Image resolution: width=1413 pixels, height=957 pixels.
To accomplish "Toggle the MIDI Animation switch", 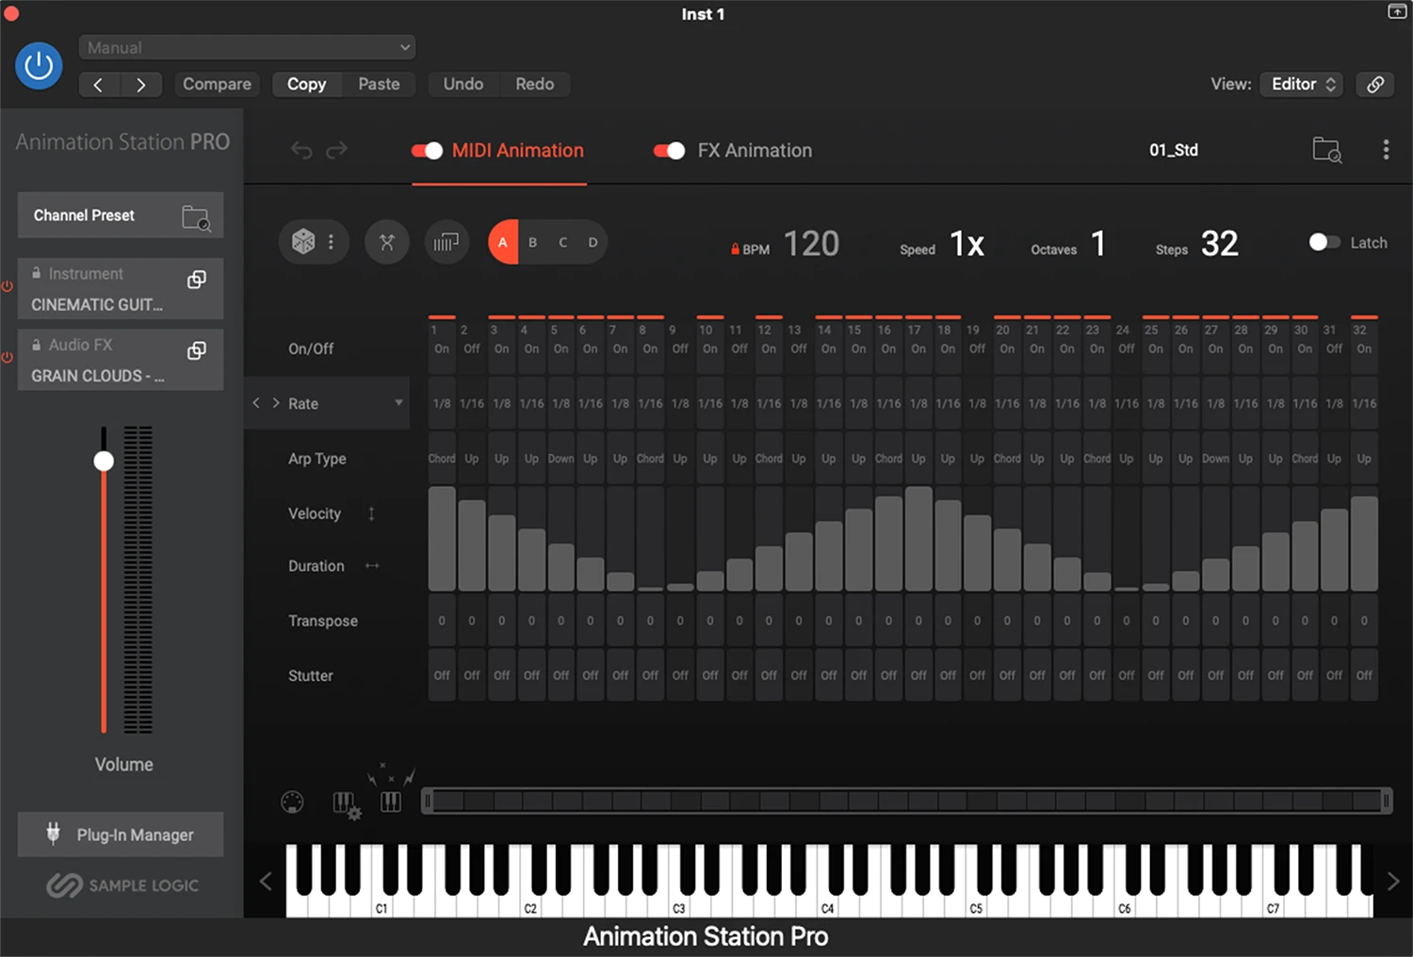I will coord(427,151).
